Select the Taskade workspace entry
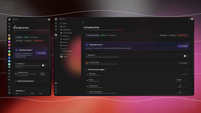 pyautogui.click(x=65, y=57)
